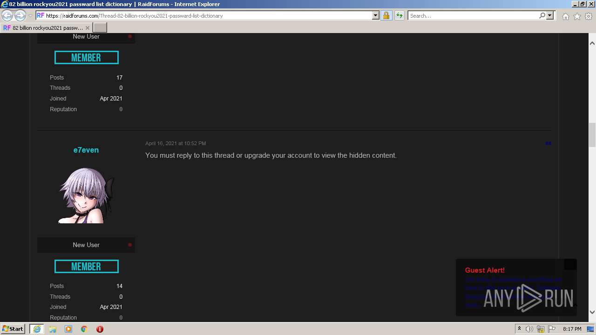The width and height of the screenshot is (596, 335).
Task: Click the volume speaker tray icon
Action: click(529, 329)
